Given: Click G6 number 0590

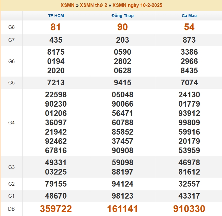Looking at the screenshot, I should pyautogui.click(x=122, y=52).
